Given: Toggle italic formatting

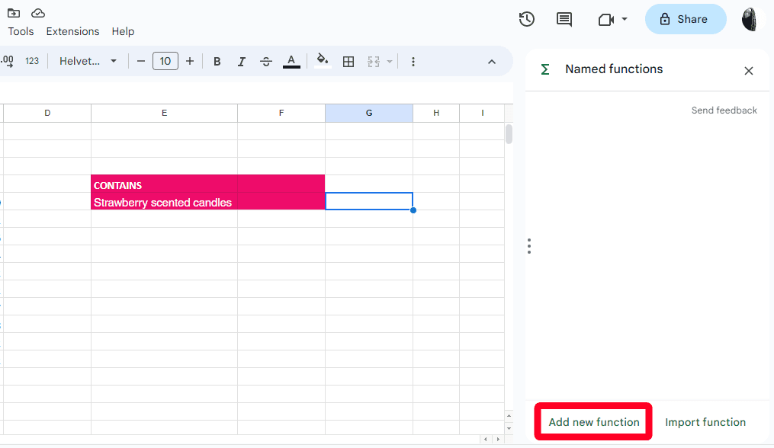Looking at the screenshot, I should [242, 62].
